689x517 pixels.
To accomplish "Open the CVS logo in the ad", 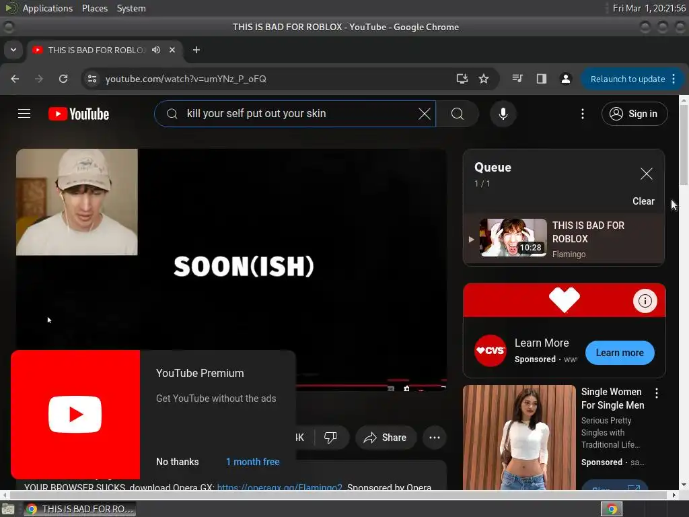I will click(491, 351).
